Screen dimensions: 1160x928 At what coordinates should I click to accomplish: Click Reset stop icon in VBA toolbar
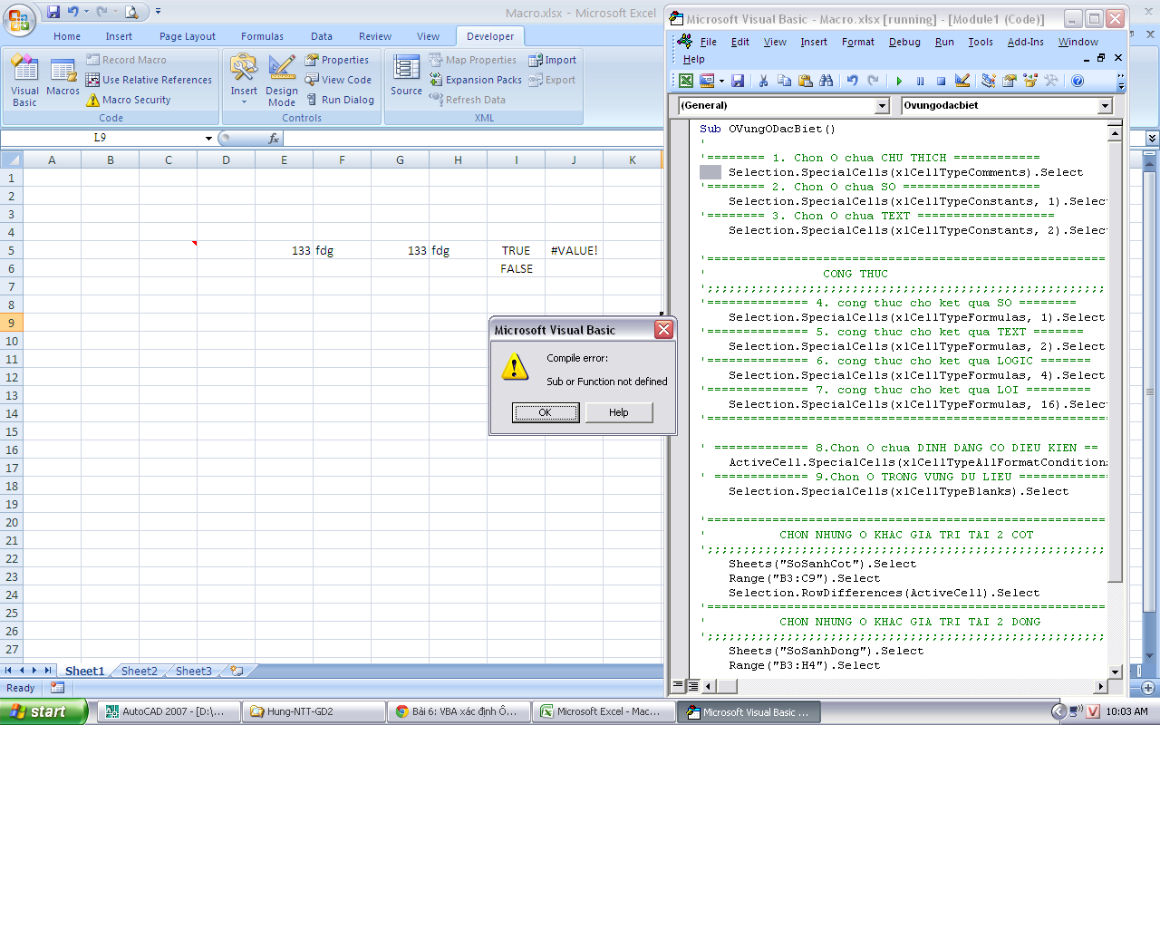(941, 81)
